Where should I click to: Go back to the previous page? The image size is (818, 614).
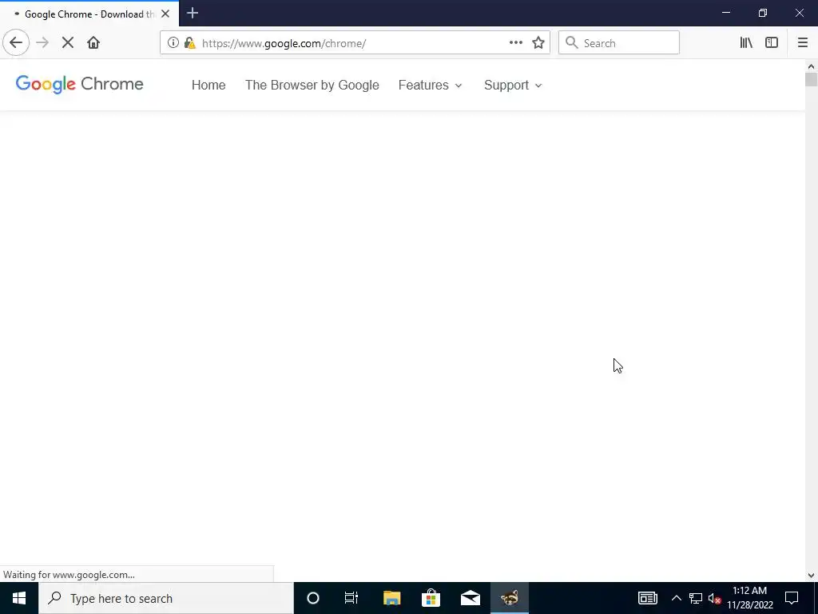pos(16,43)
